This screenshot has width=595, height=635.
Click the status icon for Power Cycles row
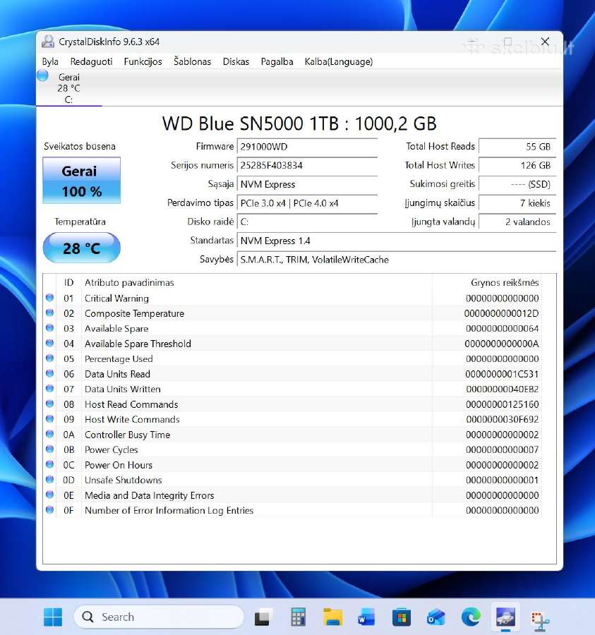click(50, 449)
